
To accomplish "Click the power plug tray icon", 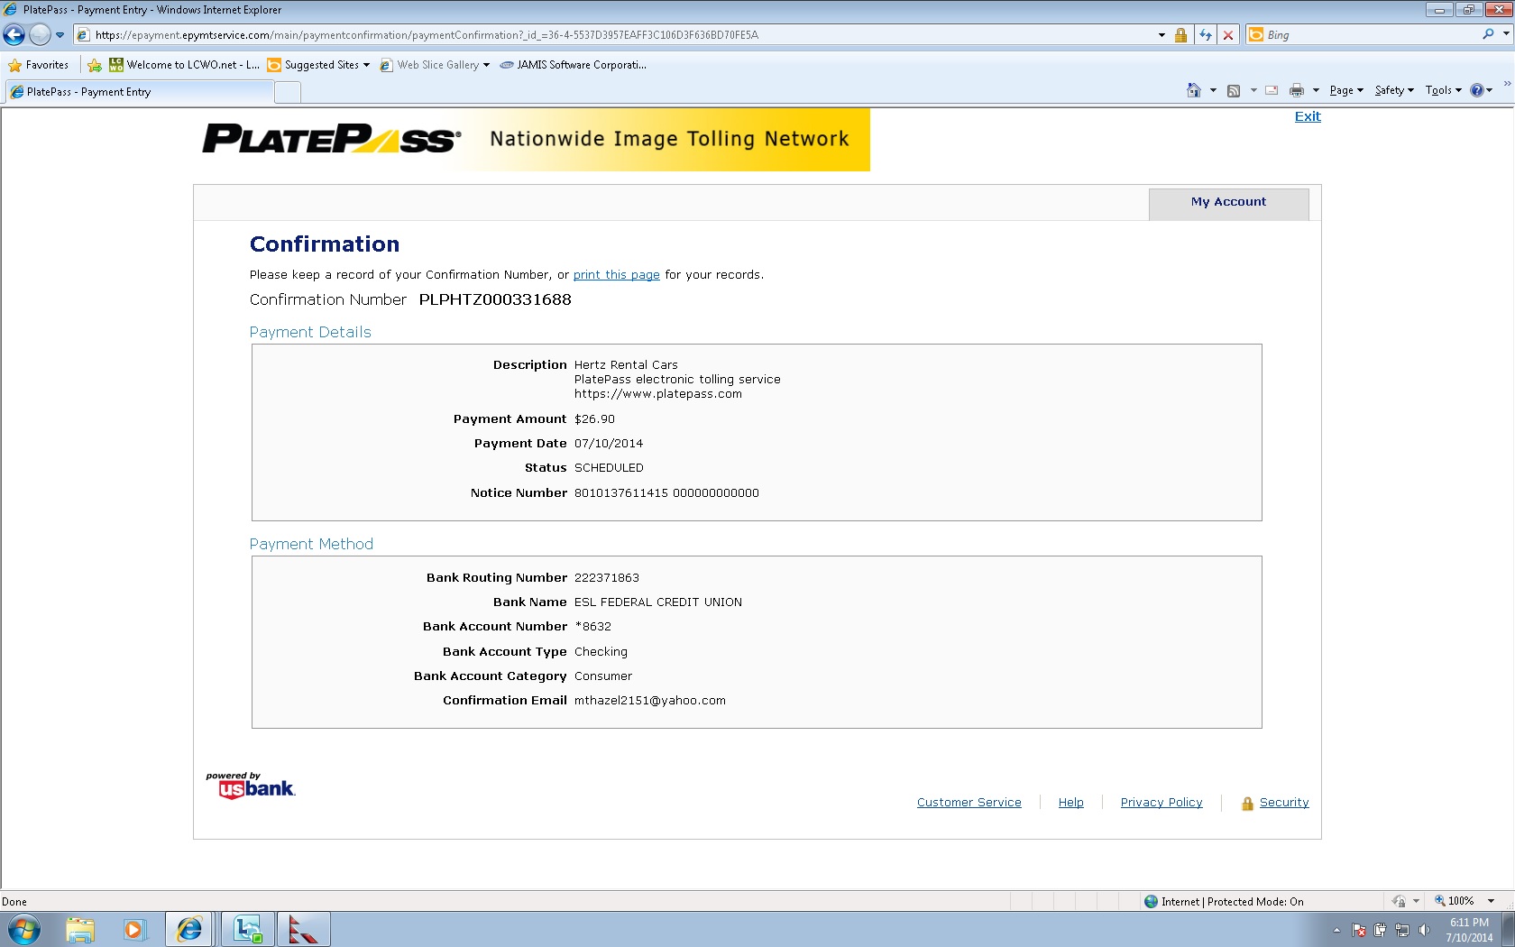I will pos(1380,930).
